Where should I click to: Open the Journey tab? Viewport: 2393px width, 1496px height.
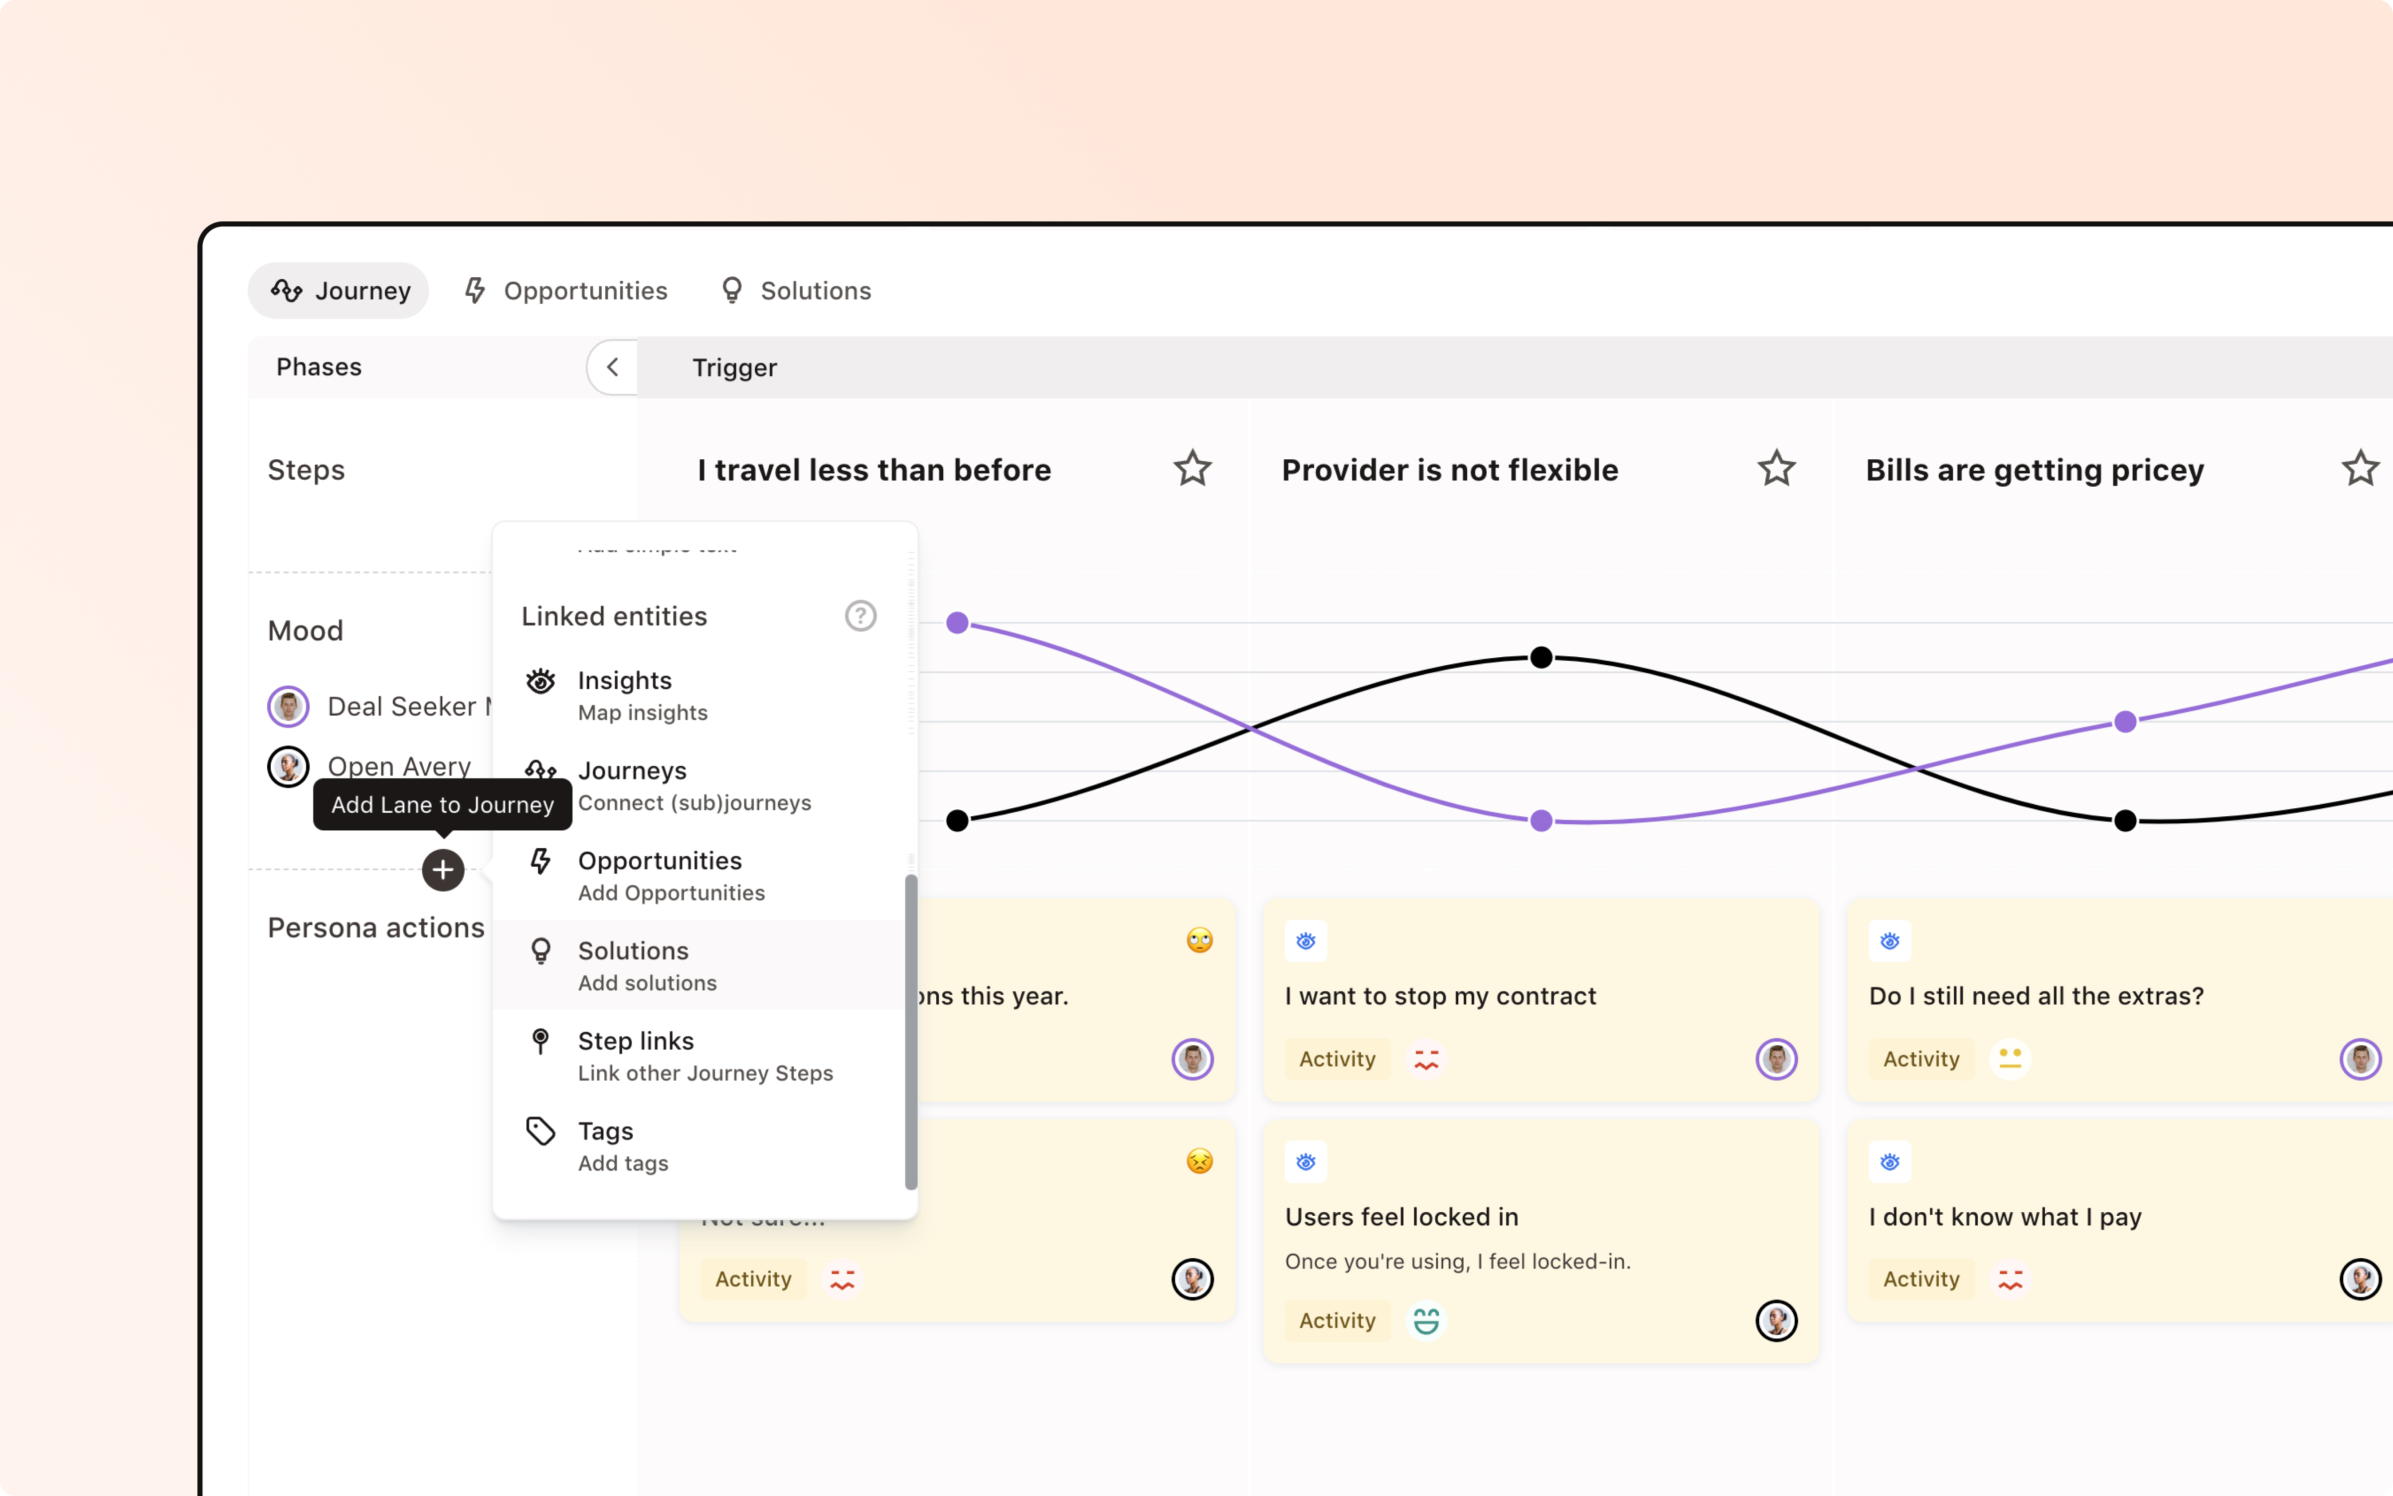[339, 291]
